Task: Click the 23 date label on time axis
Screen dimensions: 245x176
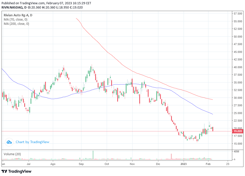Action: [228, 164]
